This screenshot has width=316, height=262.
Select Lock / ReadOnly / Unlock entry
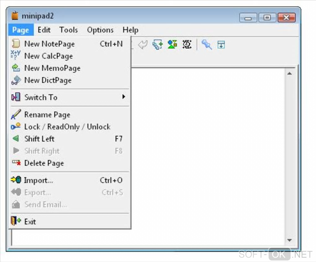click(70, 127)
